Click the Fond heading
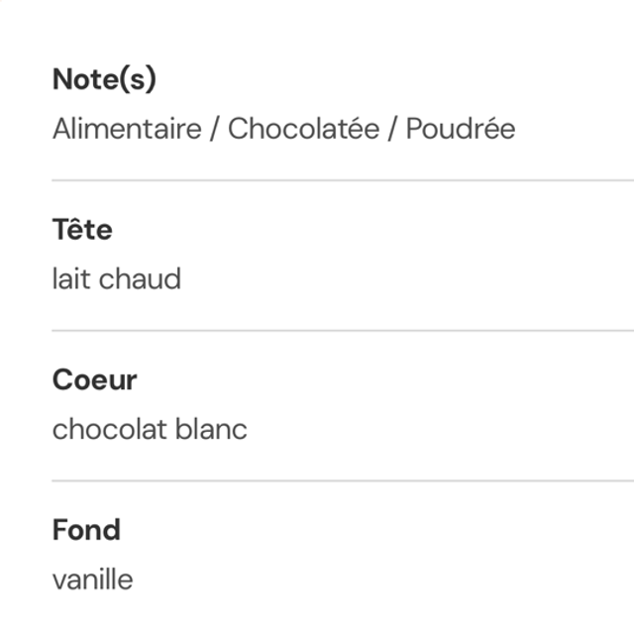Image resolution: width=634 pixels, height=634 pixels. (86, 530)
